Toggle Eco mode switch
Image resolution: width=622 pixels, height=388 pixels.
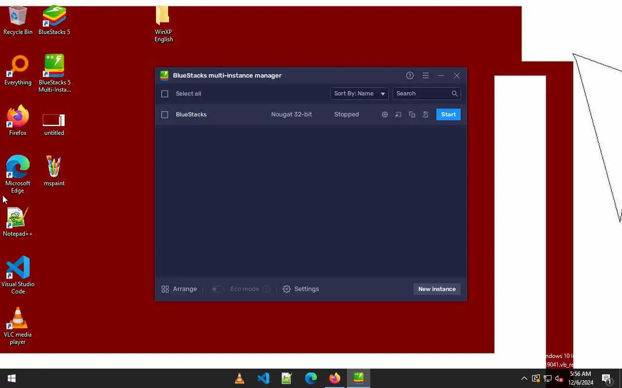[217, 289]
